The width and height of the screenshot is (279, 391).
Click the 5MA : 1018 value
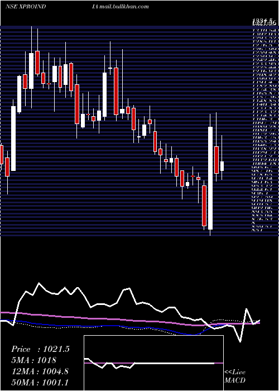[33, 360]
